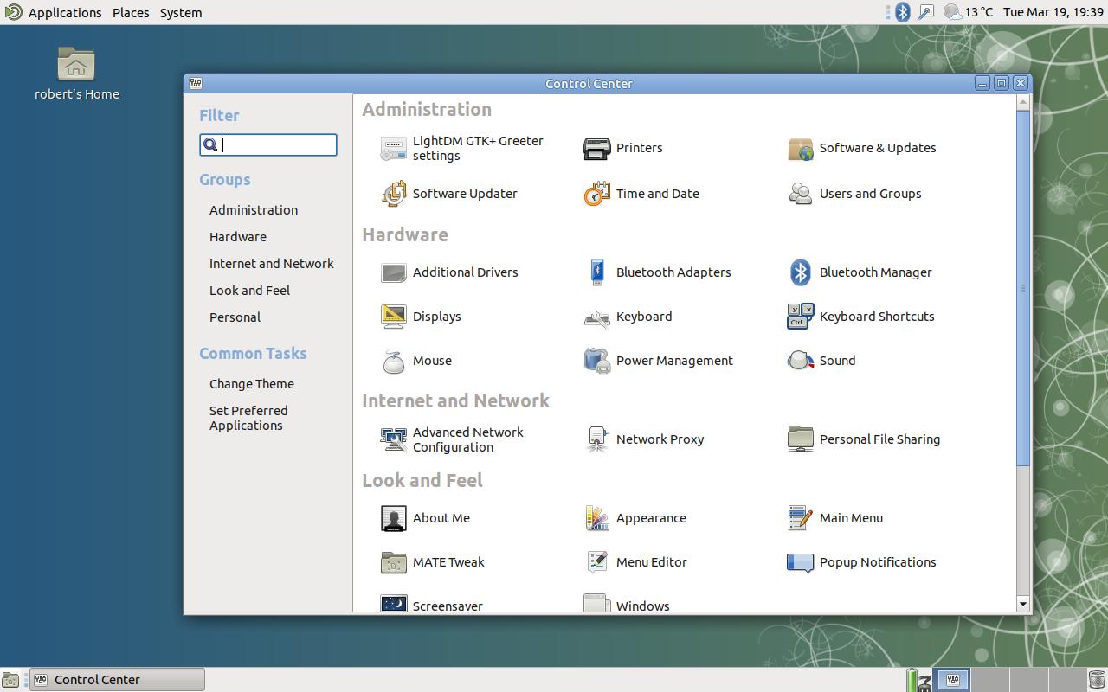The width and height of the screenshot is (1108, 692).
Task: Click the keys tray icon
Action: pyautogui.click(x=926, y=12)
